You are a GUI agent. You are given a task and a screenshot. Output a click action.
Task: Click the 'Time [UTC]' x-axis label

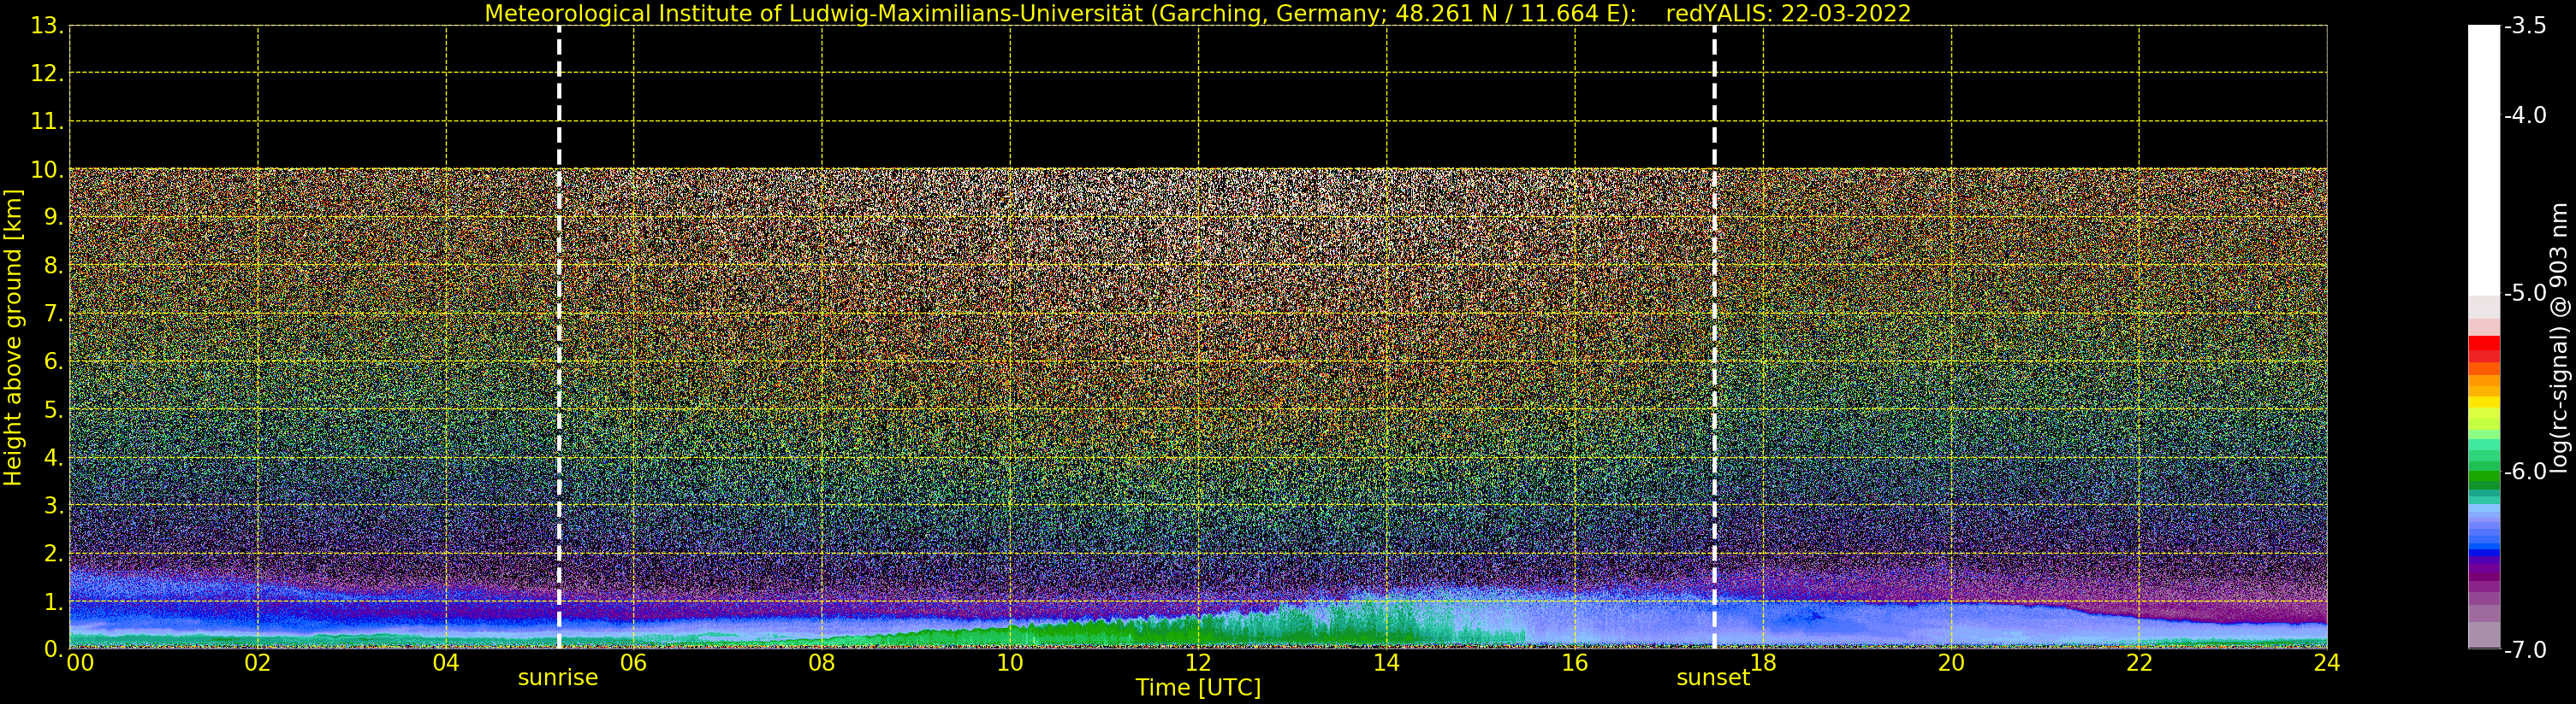[1198, 688]
